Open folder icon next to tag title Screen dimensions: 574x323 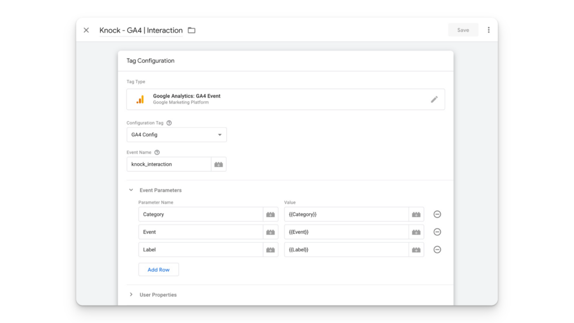pyautogui.click(x=192, y=30)
